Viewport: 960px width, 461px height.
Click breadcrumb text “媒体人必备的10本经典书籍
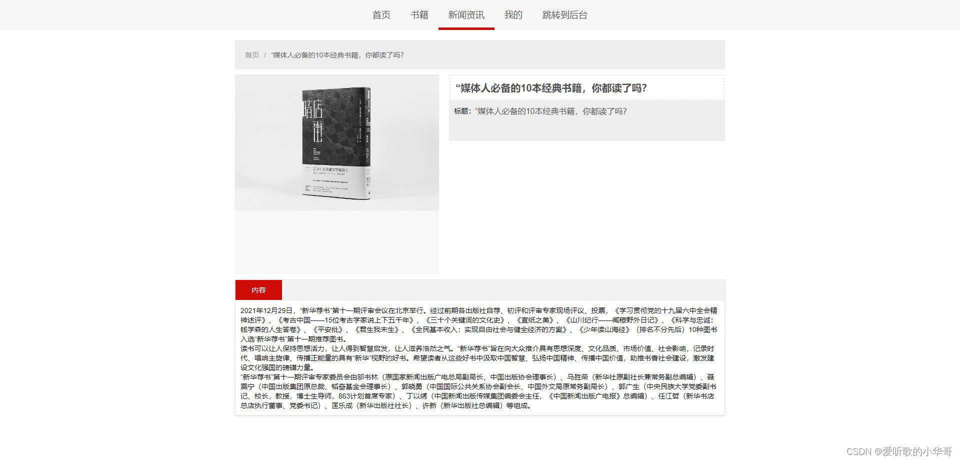(337, 55)
